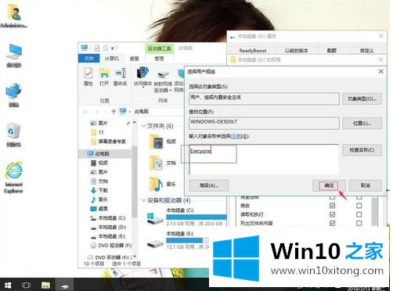Select 桌面 Desktop in navigation pane

point(99,209)
